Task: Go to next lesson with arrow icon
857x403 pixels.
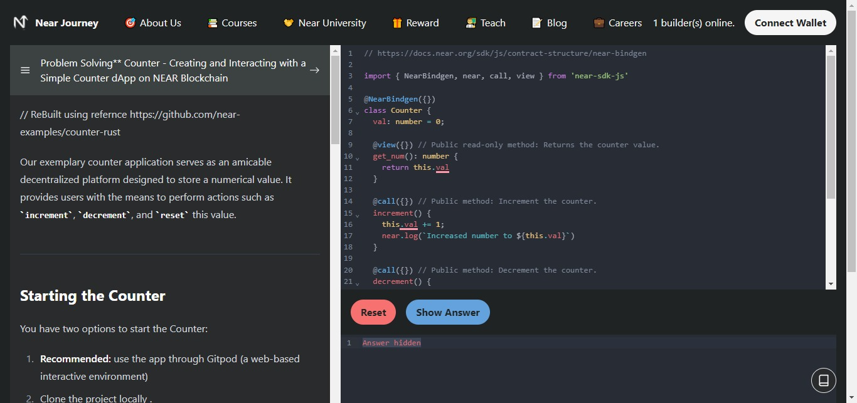Action: [315, 70]
